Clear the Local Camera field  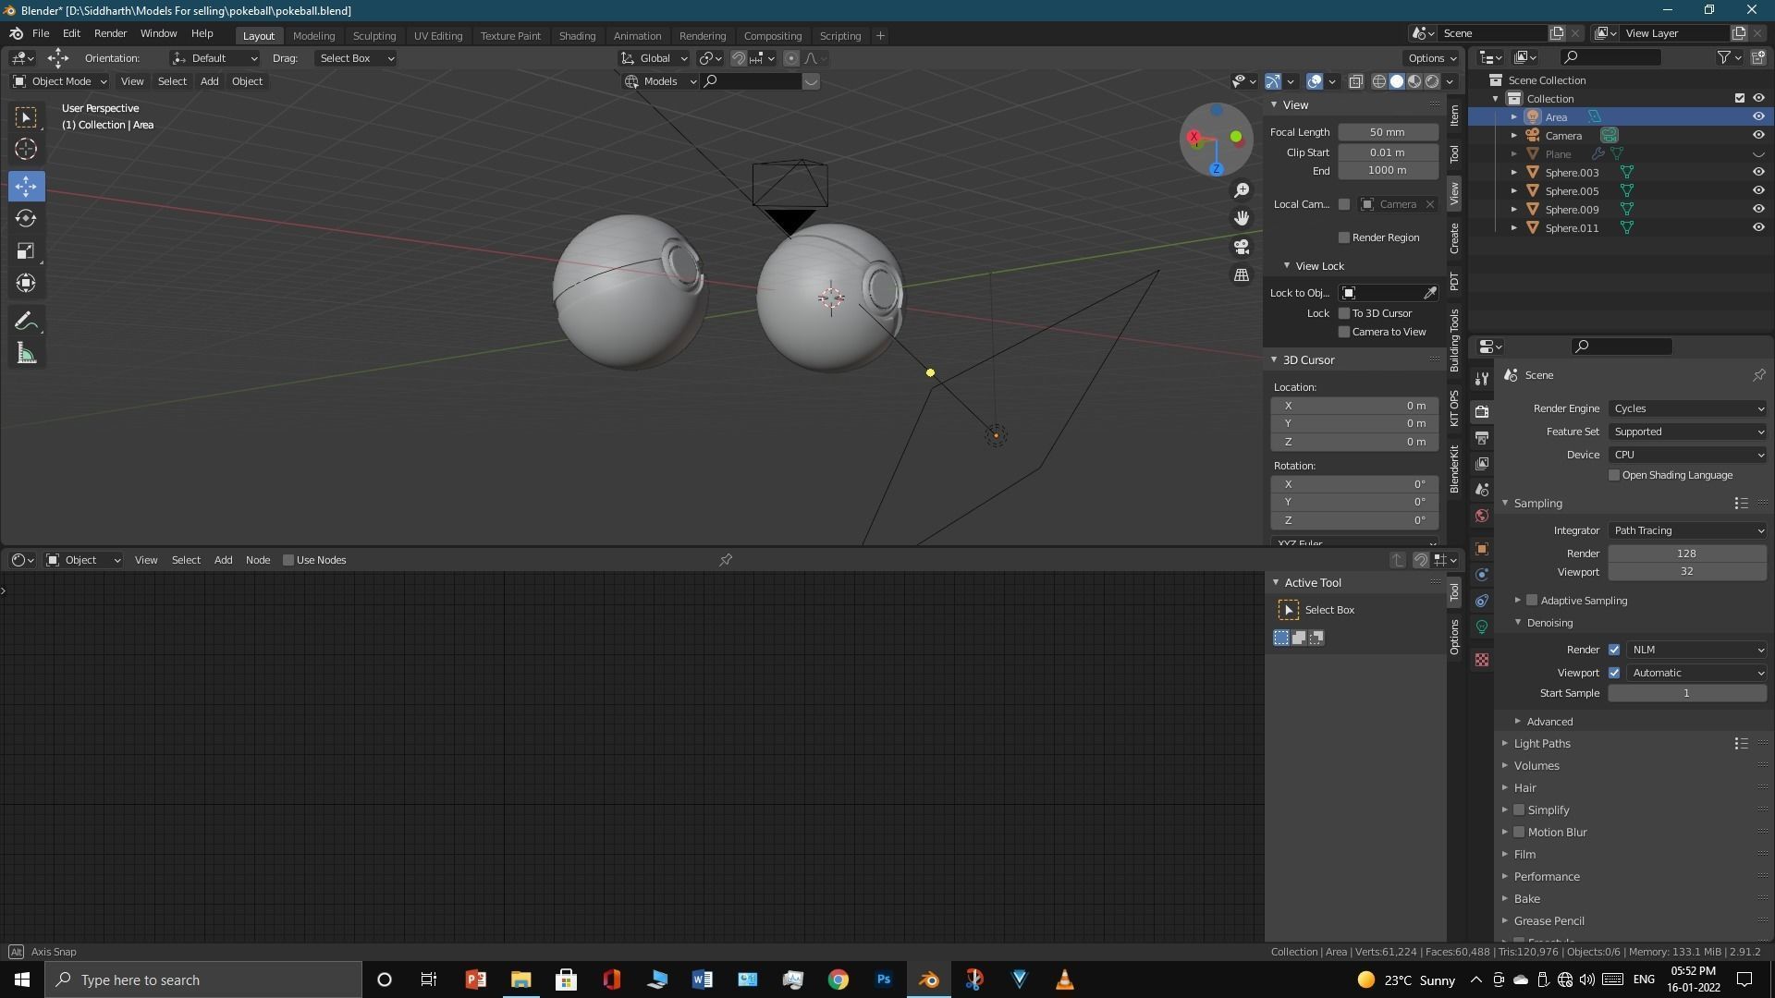tap(1429, 204)
